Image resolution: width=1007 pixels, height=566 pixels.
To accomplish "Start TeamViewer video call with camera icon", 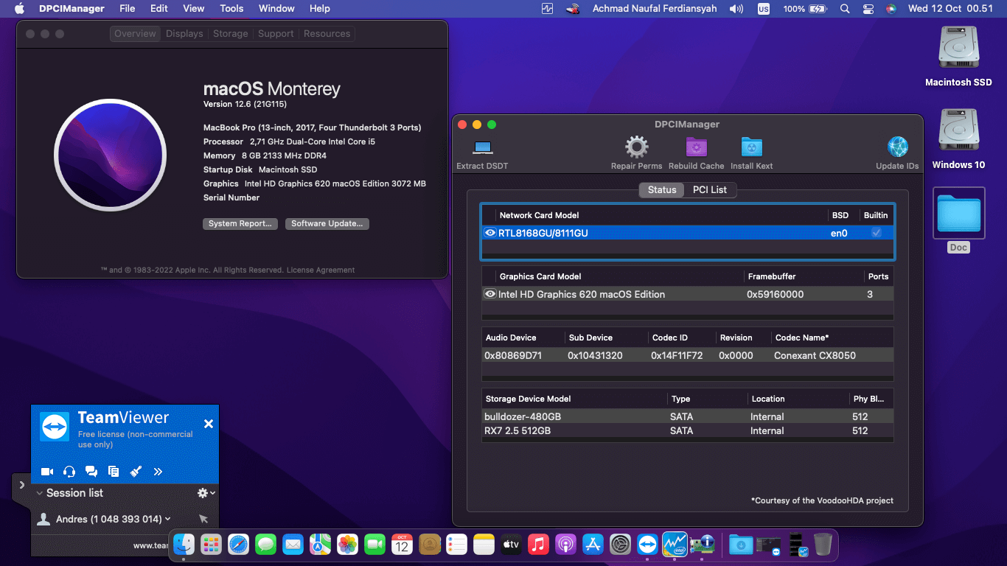I will click(47, 472).
